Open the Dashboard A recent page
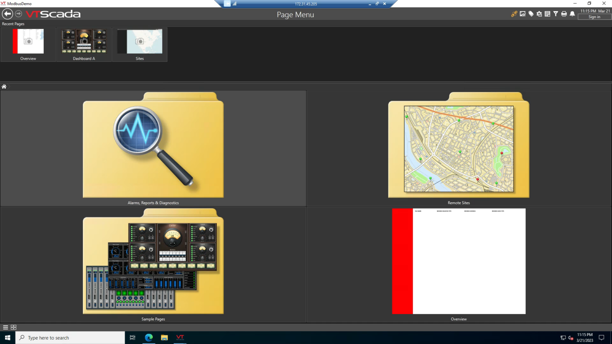 point(84,41)
